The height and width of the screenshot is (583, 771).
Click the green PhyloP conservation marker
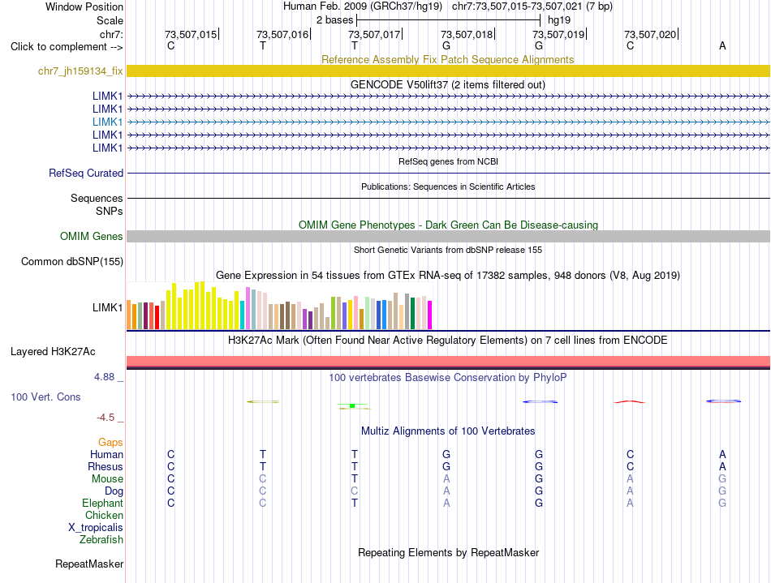tap(352, 406)
